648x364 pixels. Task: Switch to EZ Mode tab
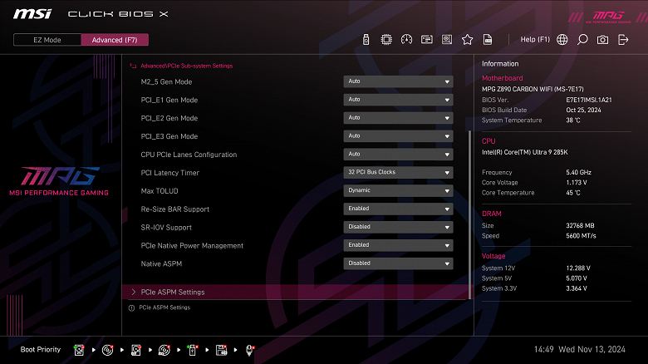click(x=47, y=40)
